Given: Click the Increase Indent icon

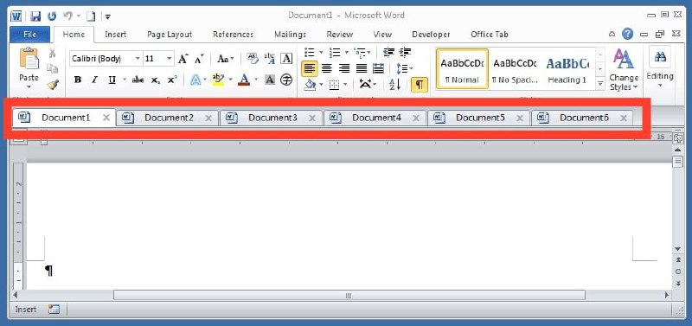Looking at the screenshot, I should tap(405, 52).
